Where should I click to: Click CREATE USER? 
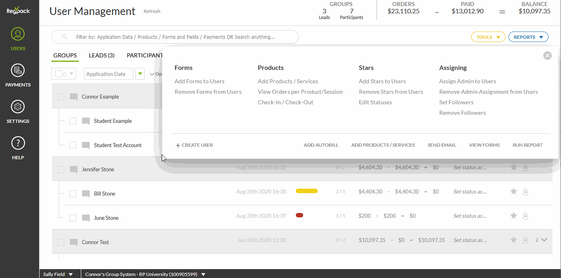coord(194,145)
